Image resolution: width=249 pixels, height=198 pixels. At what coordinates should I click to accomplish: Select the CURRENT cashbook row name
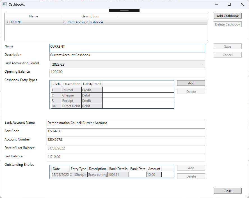(14, 22)
